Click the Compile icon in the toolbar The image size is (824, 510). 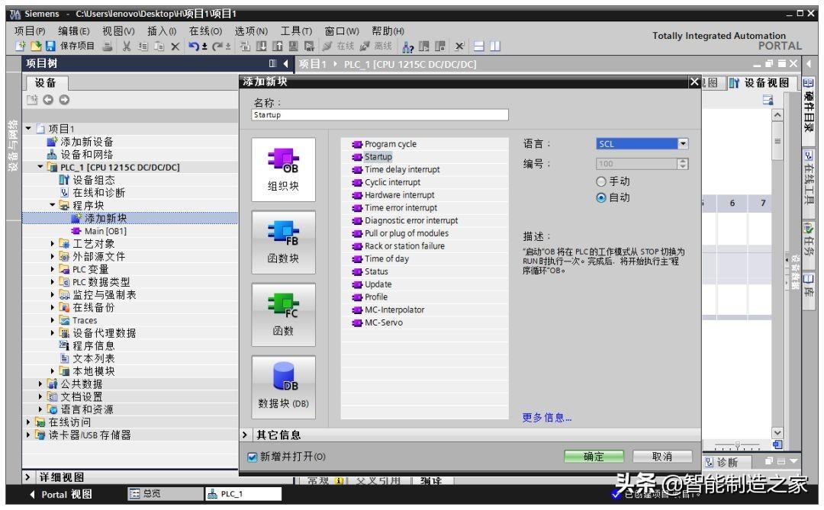tap(246, 47)
